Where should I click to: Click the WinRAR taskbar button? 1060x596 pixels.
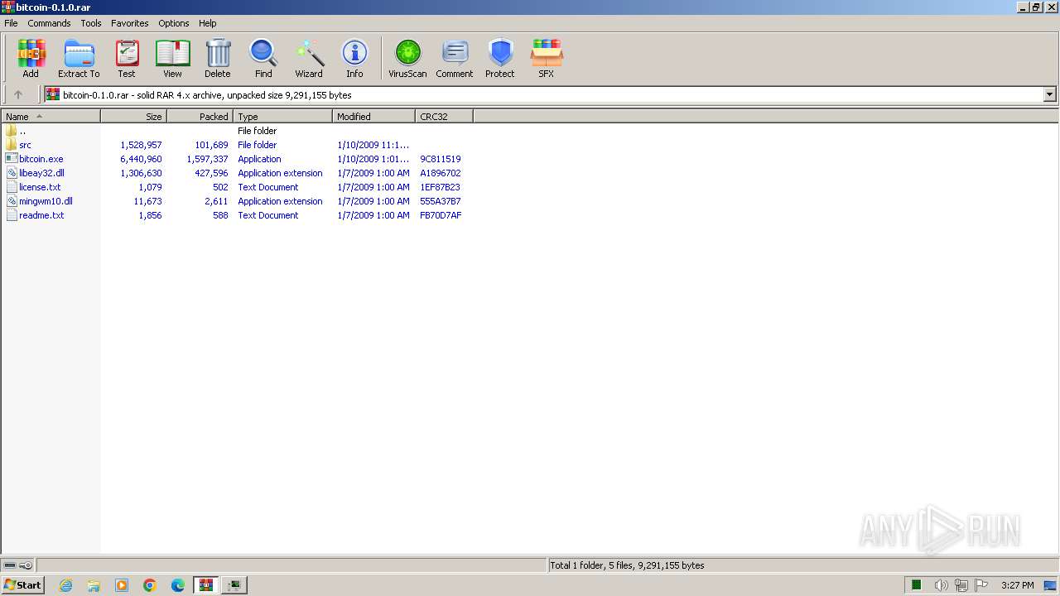[206, 585]
